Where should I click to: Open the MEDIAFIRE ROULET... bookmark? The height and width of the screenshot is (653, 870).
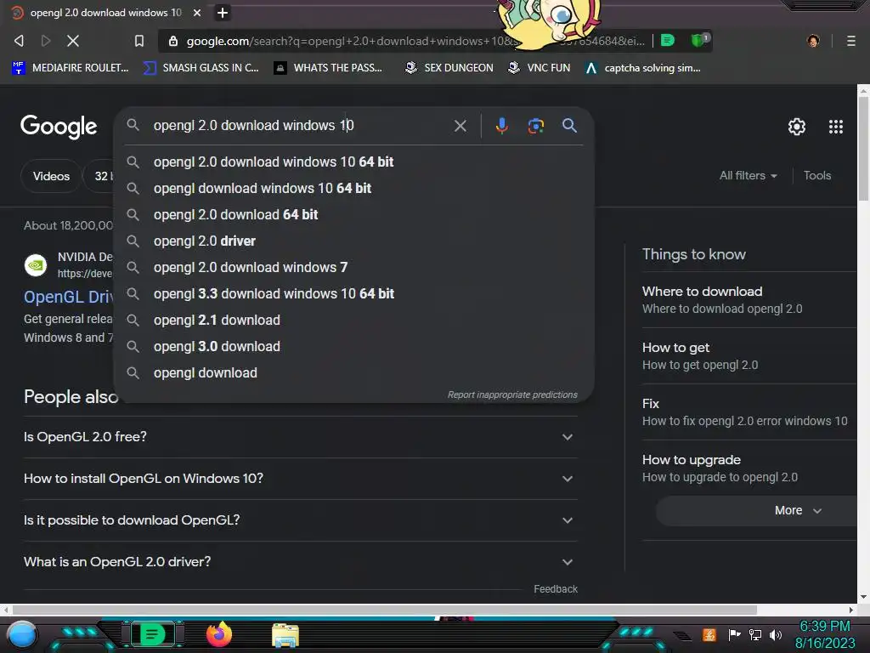coord(71,68)
